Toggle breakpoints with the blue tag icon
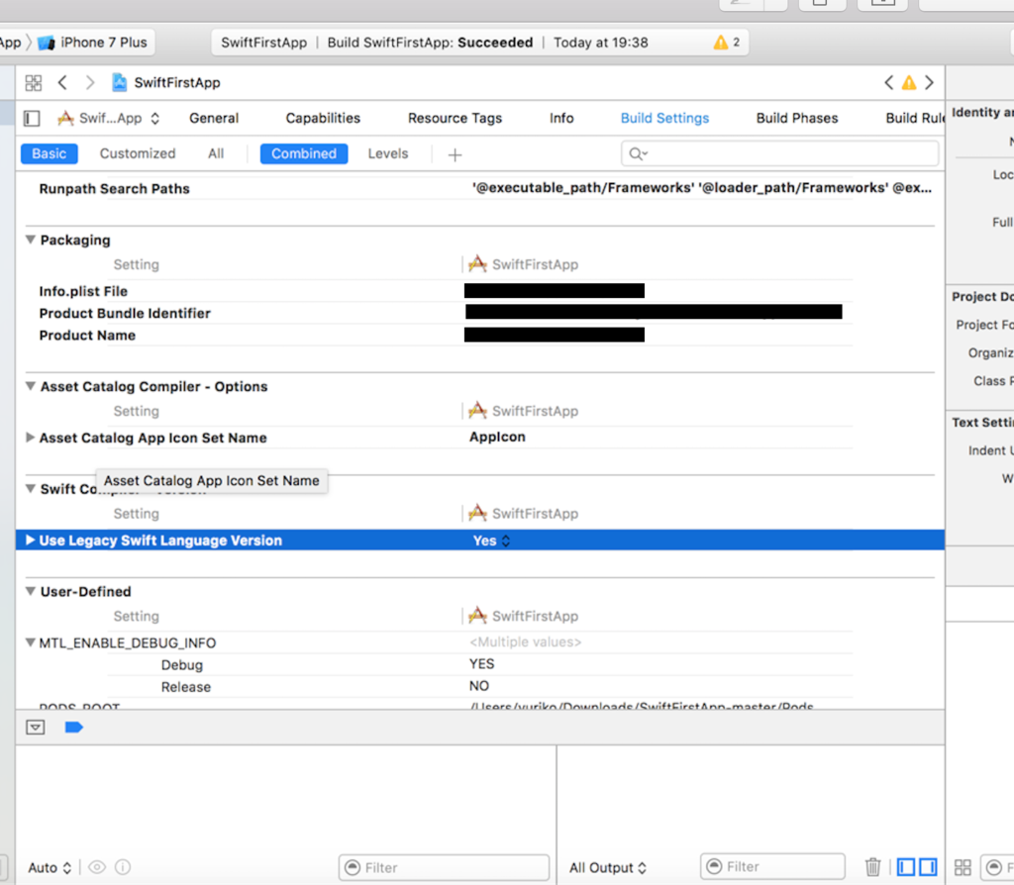The width and height of the screenshot is (1014, 885). [x=73, y=728]
